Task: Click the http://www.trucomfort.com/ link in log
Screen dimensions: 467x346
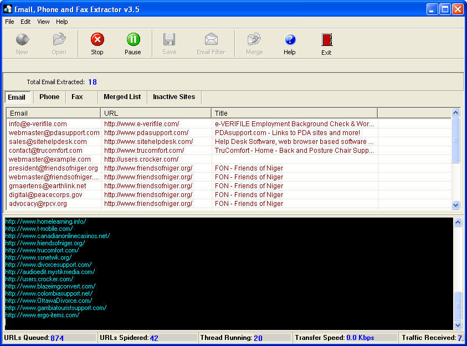Action: point(42,250)
